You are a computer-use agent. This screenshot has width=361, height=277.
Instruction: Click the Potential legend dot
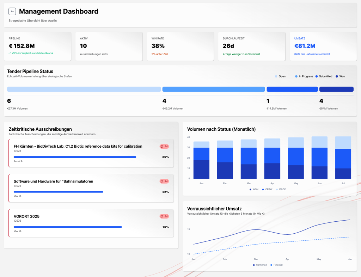271,265
